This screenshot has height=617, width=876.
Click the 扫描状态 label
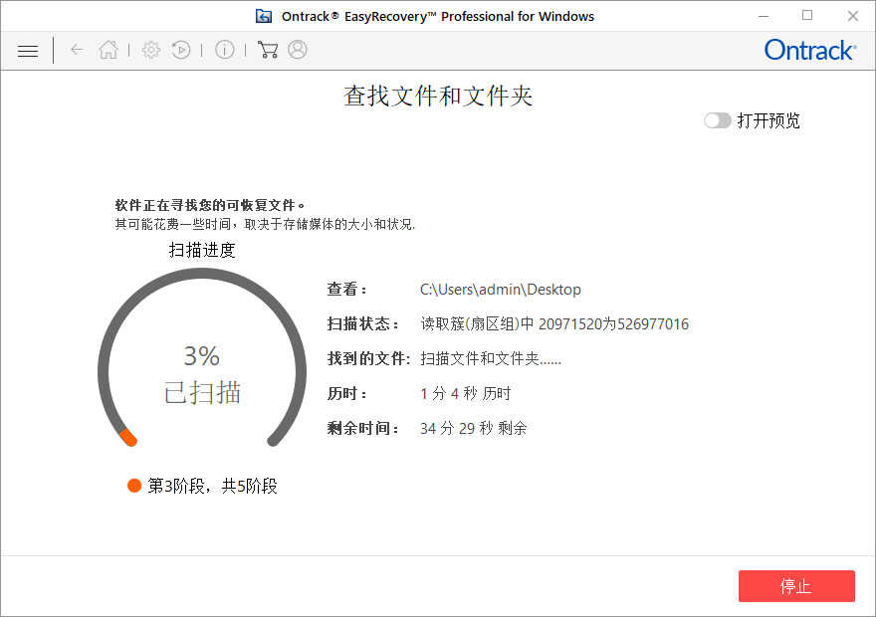click(362, 323)
